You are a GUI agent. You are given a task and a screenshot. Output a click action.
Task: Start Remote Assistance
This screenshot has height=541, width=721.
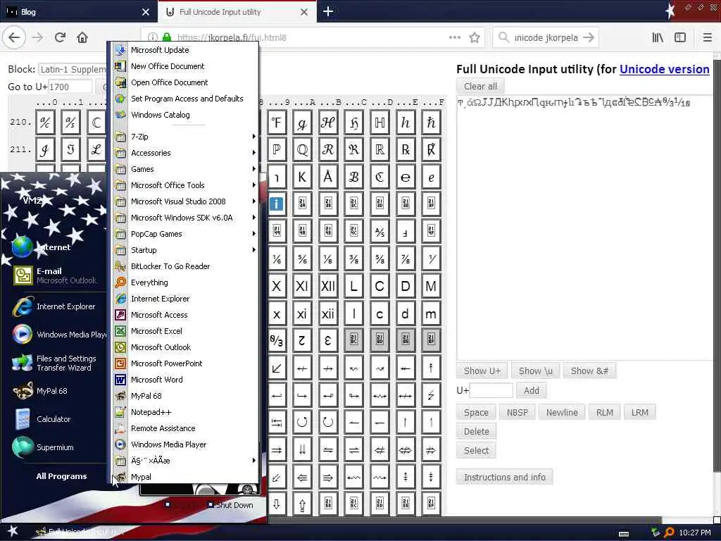point(163,428)
